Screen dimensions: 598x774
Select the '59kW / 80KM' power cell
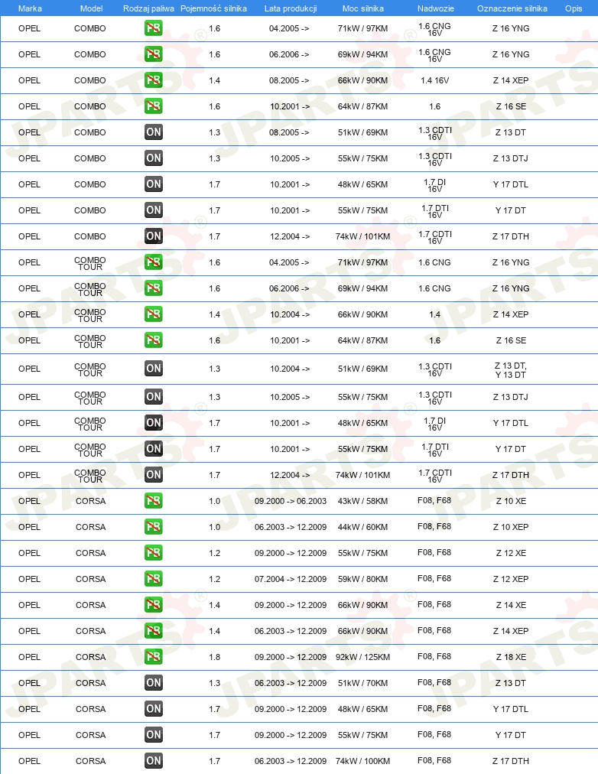(x=362, y=579)
